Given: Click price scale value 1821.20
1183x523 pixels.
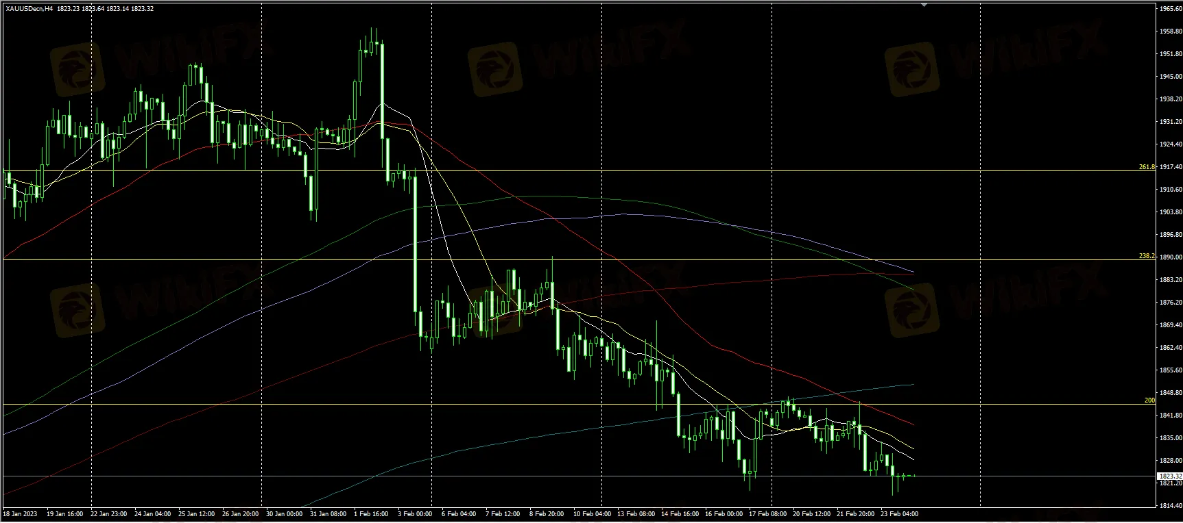Looking at the screenshot, I should (1169, 483).
